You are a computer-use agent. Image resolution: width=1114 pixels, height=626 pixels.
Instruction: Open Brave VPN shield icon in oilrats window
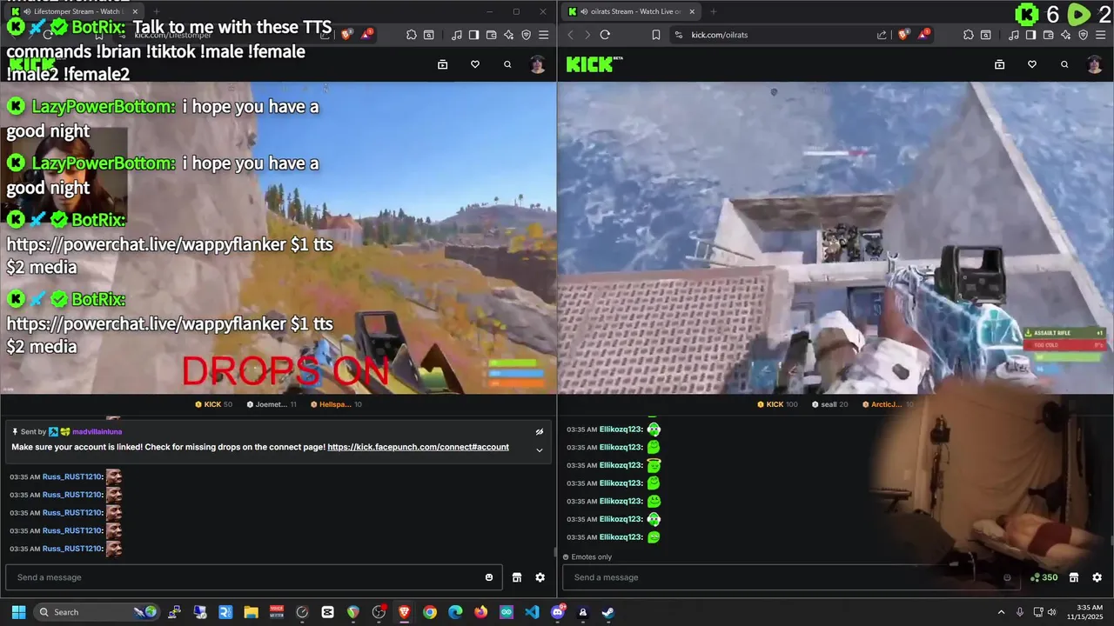[1083, 35]
